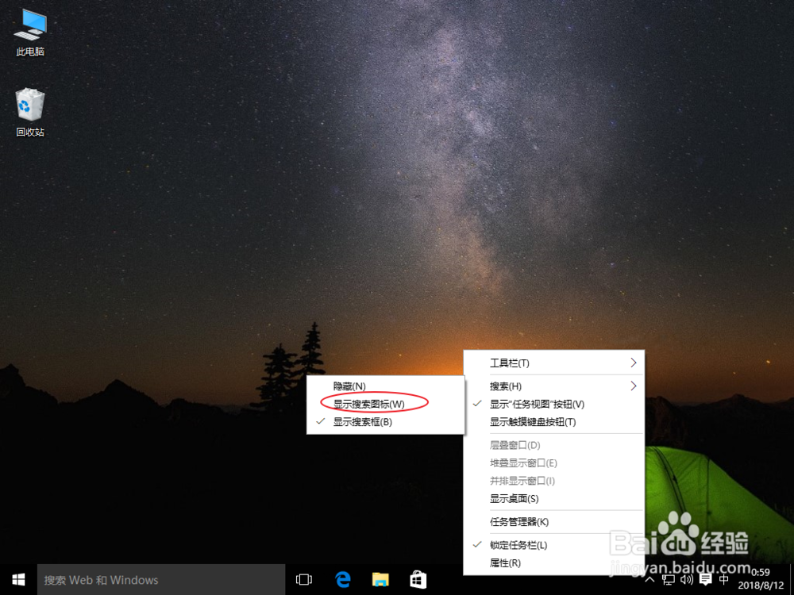
Task: Expand the 搜索 submenu
Action: (511, 386)
